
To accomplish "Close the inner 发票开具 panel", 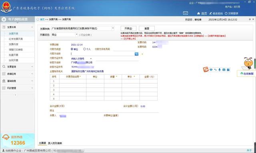I will pos(253,19).
